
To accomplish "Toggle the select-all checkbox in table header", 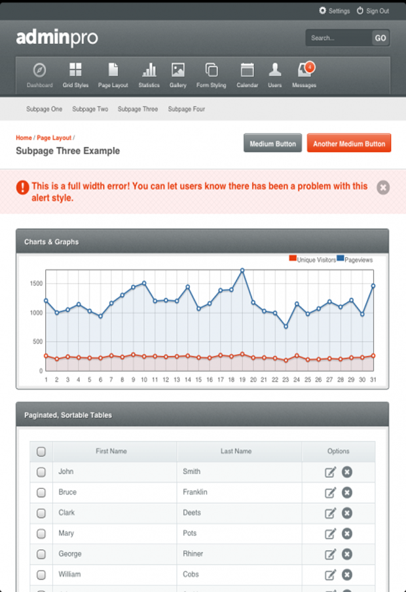I will pyautogui.click(x=41, y=451).
